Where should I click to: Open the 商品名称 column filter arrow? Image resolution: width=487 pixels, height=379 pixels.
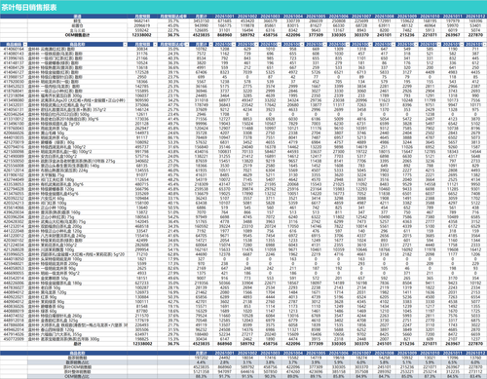pyautogui.click(x=125, y=44)
